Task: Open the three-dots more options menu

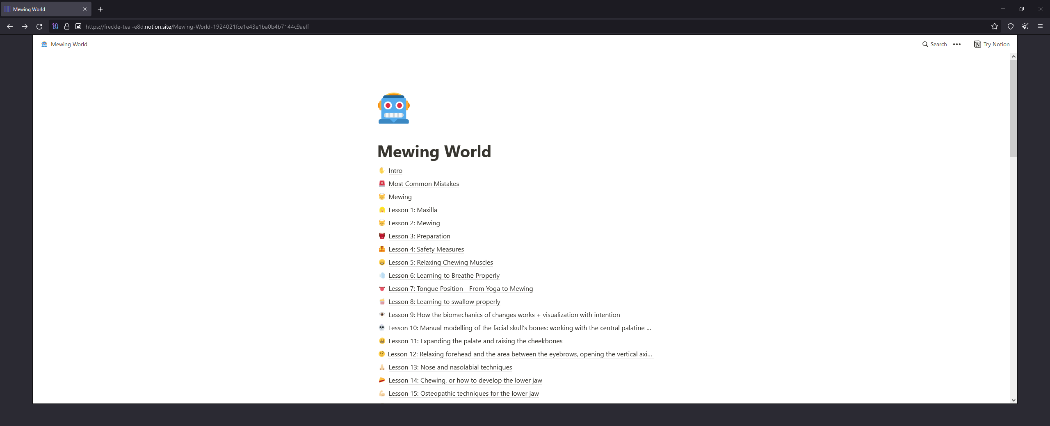Action: [957, 44]
